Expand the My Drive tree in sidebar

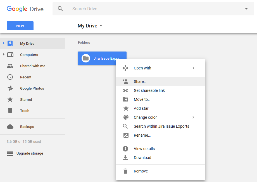click(x=4, y=43)
